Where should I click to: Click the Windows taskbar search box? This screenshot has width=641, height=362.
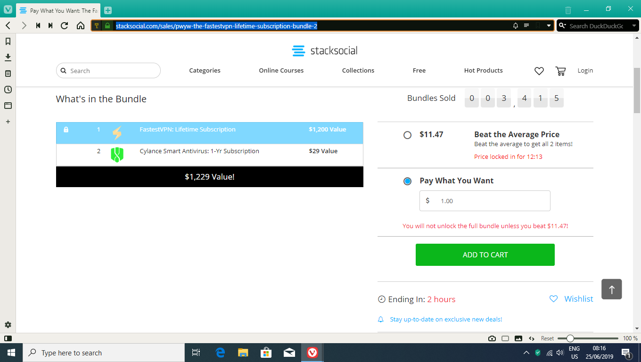pos(103,353)
